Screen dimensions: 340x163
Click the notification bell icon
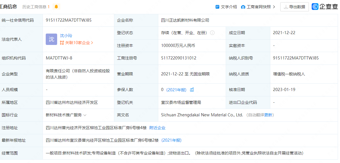56,7
